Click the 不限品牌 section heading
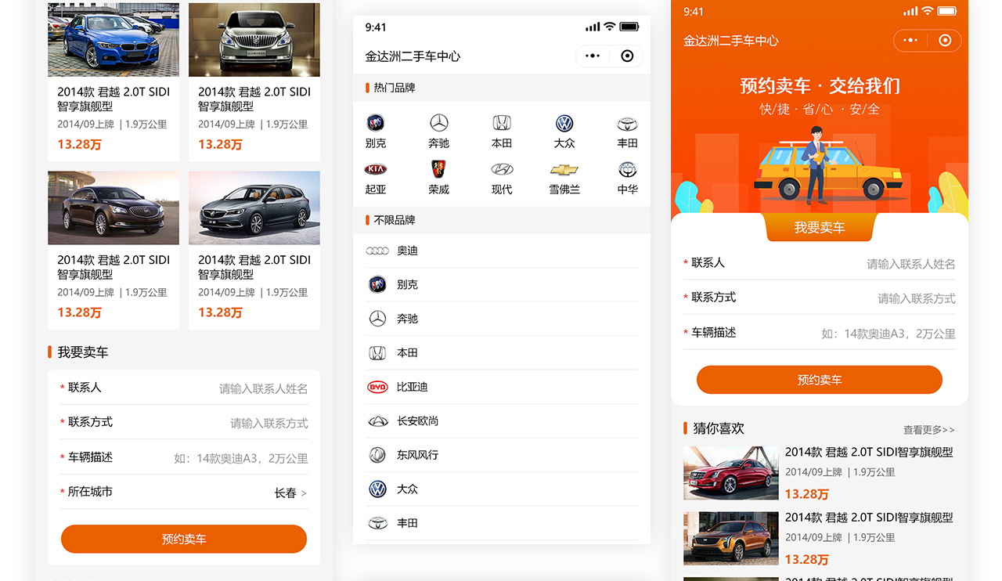 point(395,220)
